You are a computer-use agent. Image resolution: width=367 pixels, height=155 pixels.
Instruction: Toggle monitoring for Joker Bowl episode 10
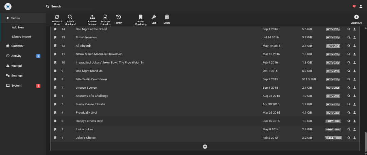point(55,63)
